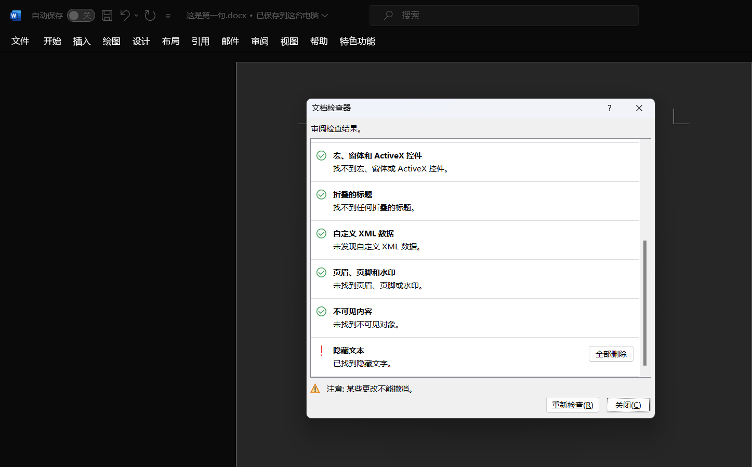Toggle the AutoSave switch
Viewport: 752px width, 467px height.
click(x=81, y=16)
